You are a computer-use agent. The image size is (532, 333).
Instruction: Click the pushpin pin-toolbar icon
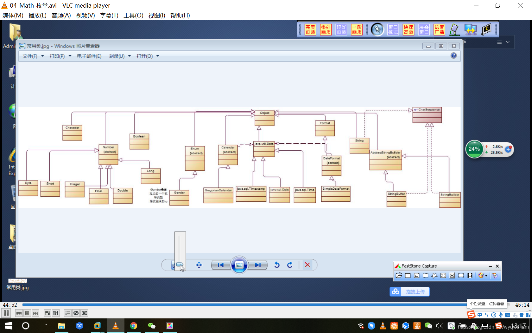coord(377,29)
